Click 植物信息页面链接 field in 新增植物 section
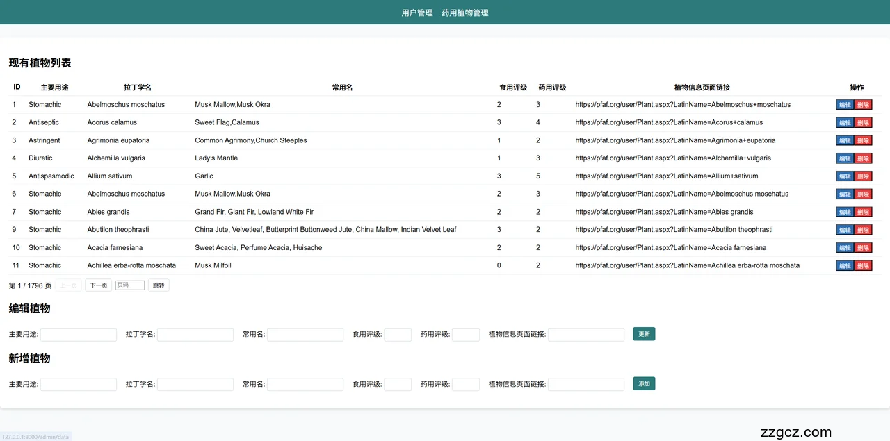This screenshot has height=441, width=890. 586,385
